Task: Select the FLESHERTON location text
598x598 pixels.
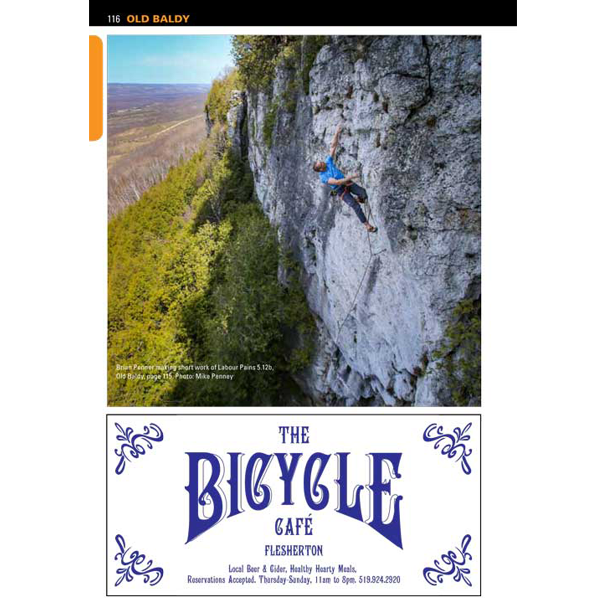Action: click(294, 551)
